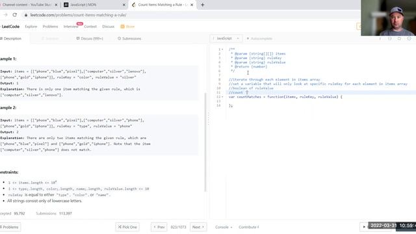Click the description panel vertical scrollbar

pos(205,142)
